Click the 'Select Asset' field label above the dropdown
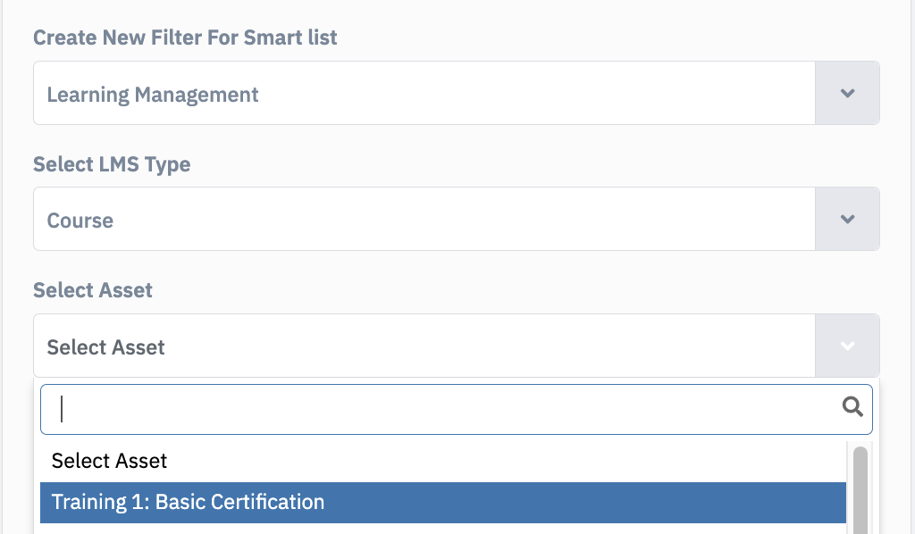Screen dimensions: 915x534 coord(93,290)
